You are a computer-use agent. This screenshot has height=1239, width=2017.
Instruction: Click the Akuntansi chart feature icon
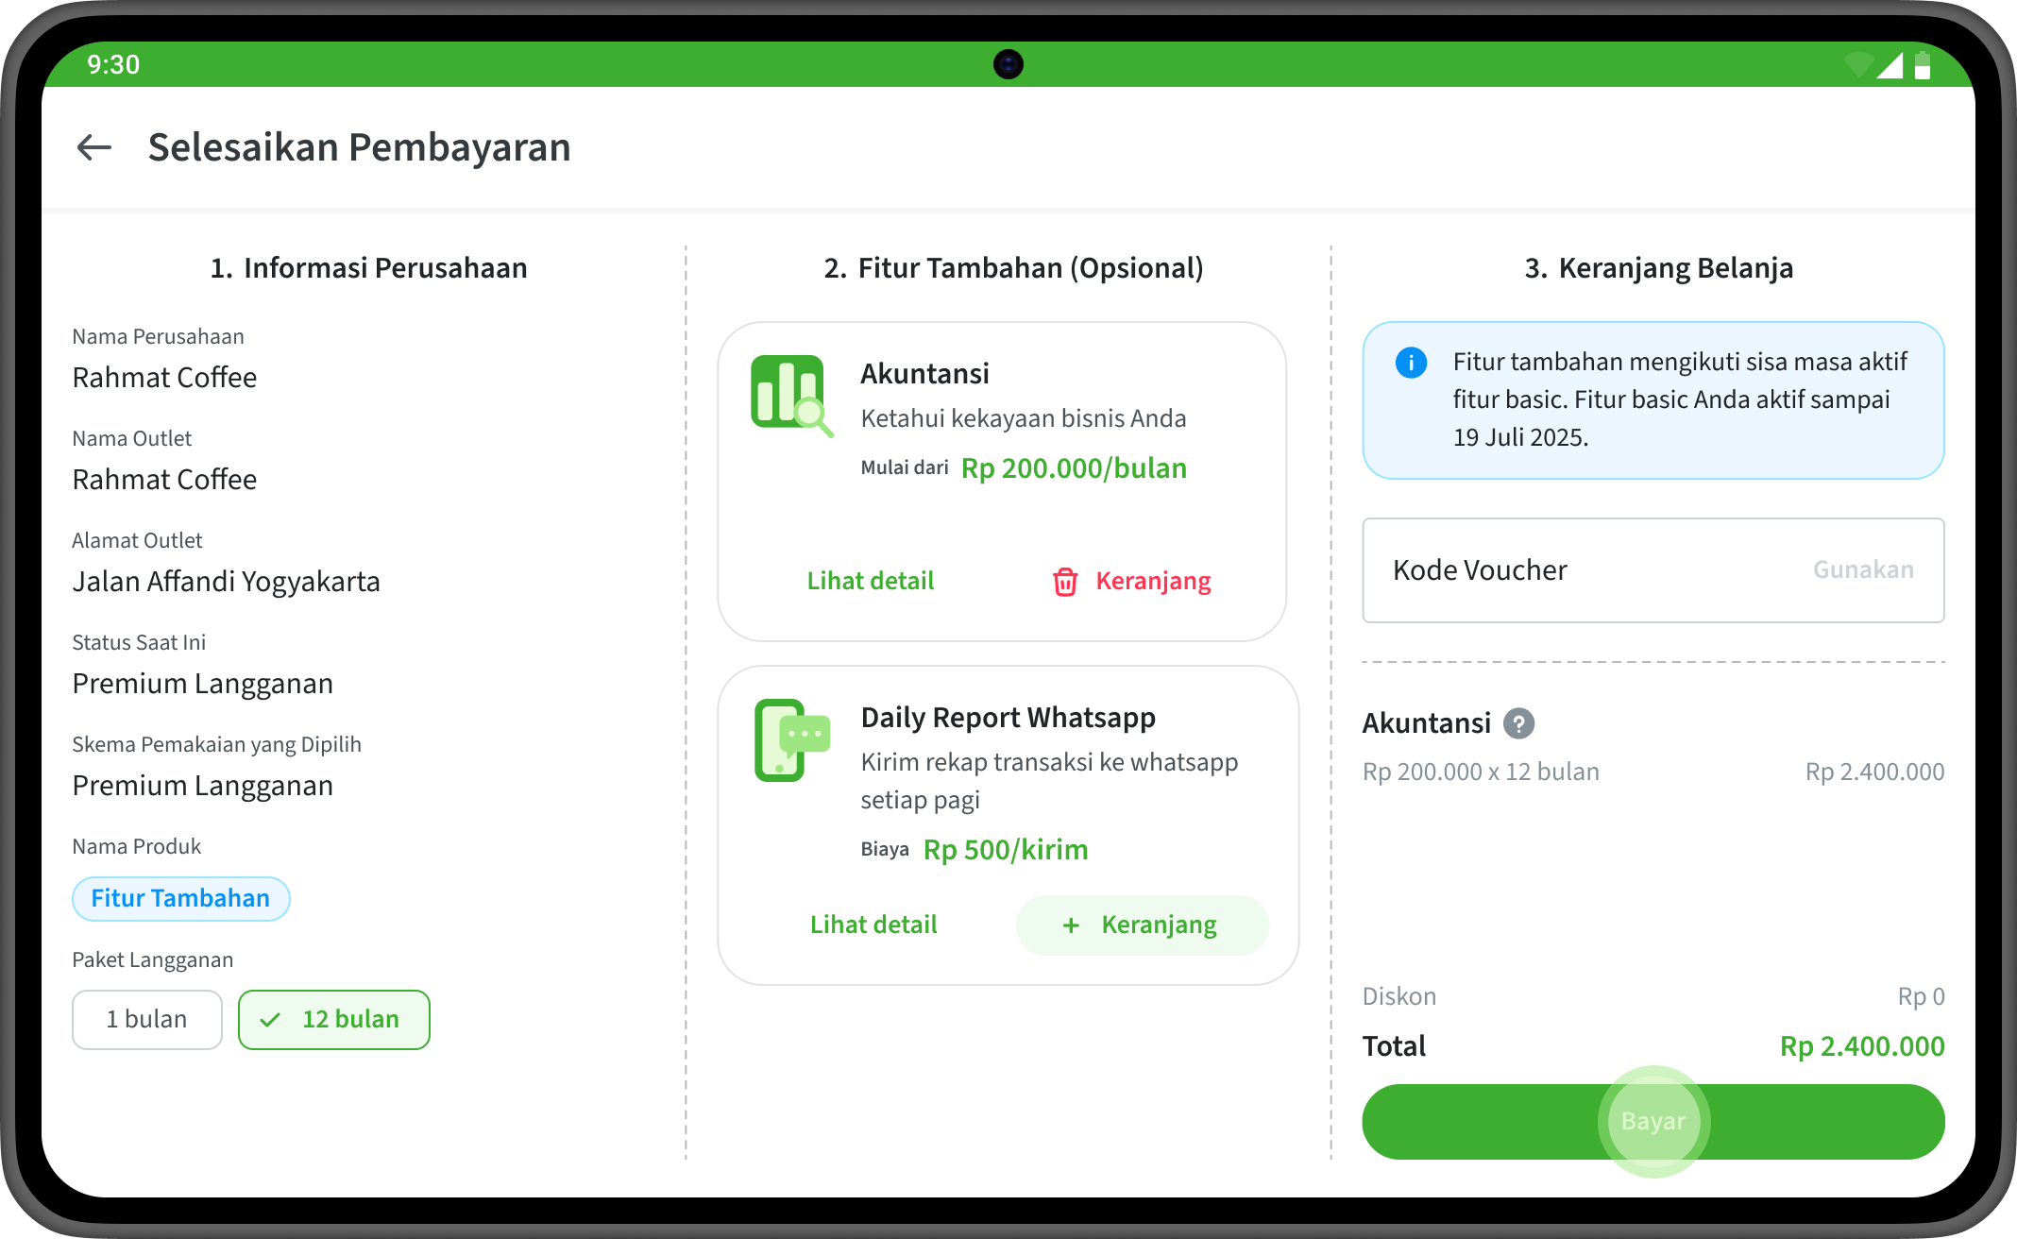(791, 395)
